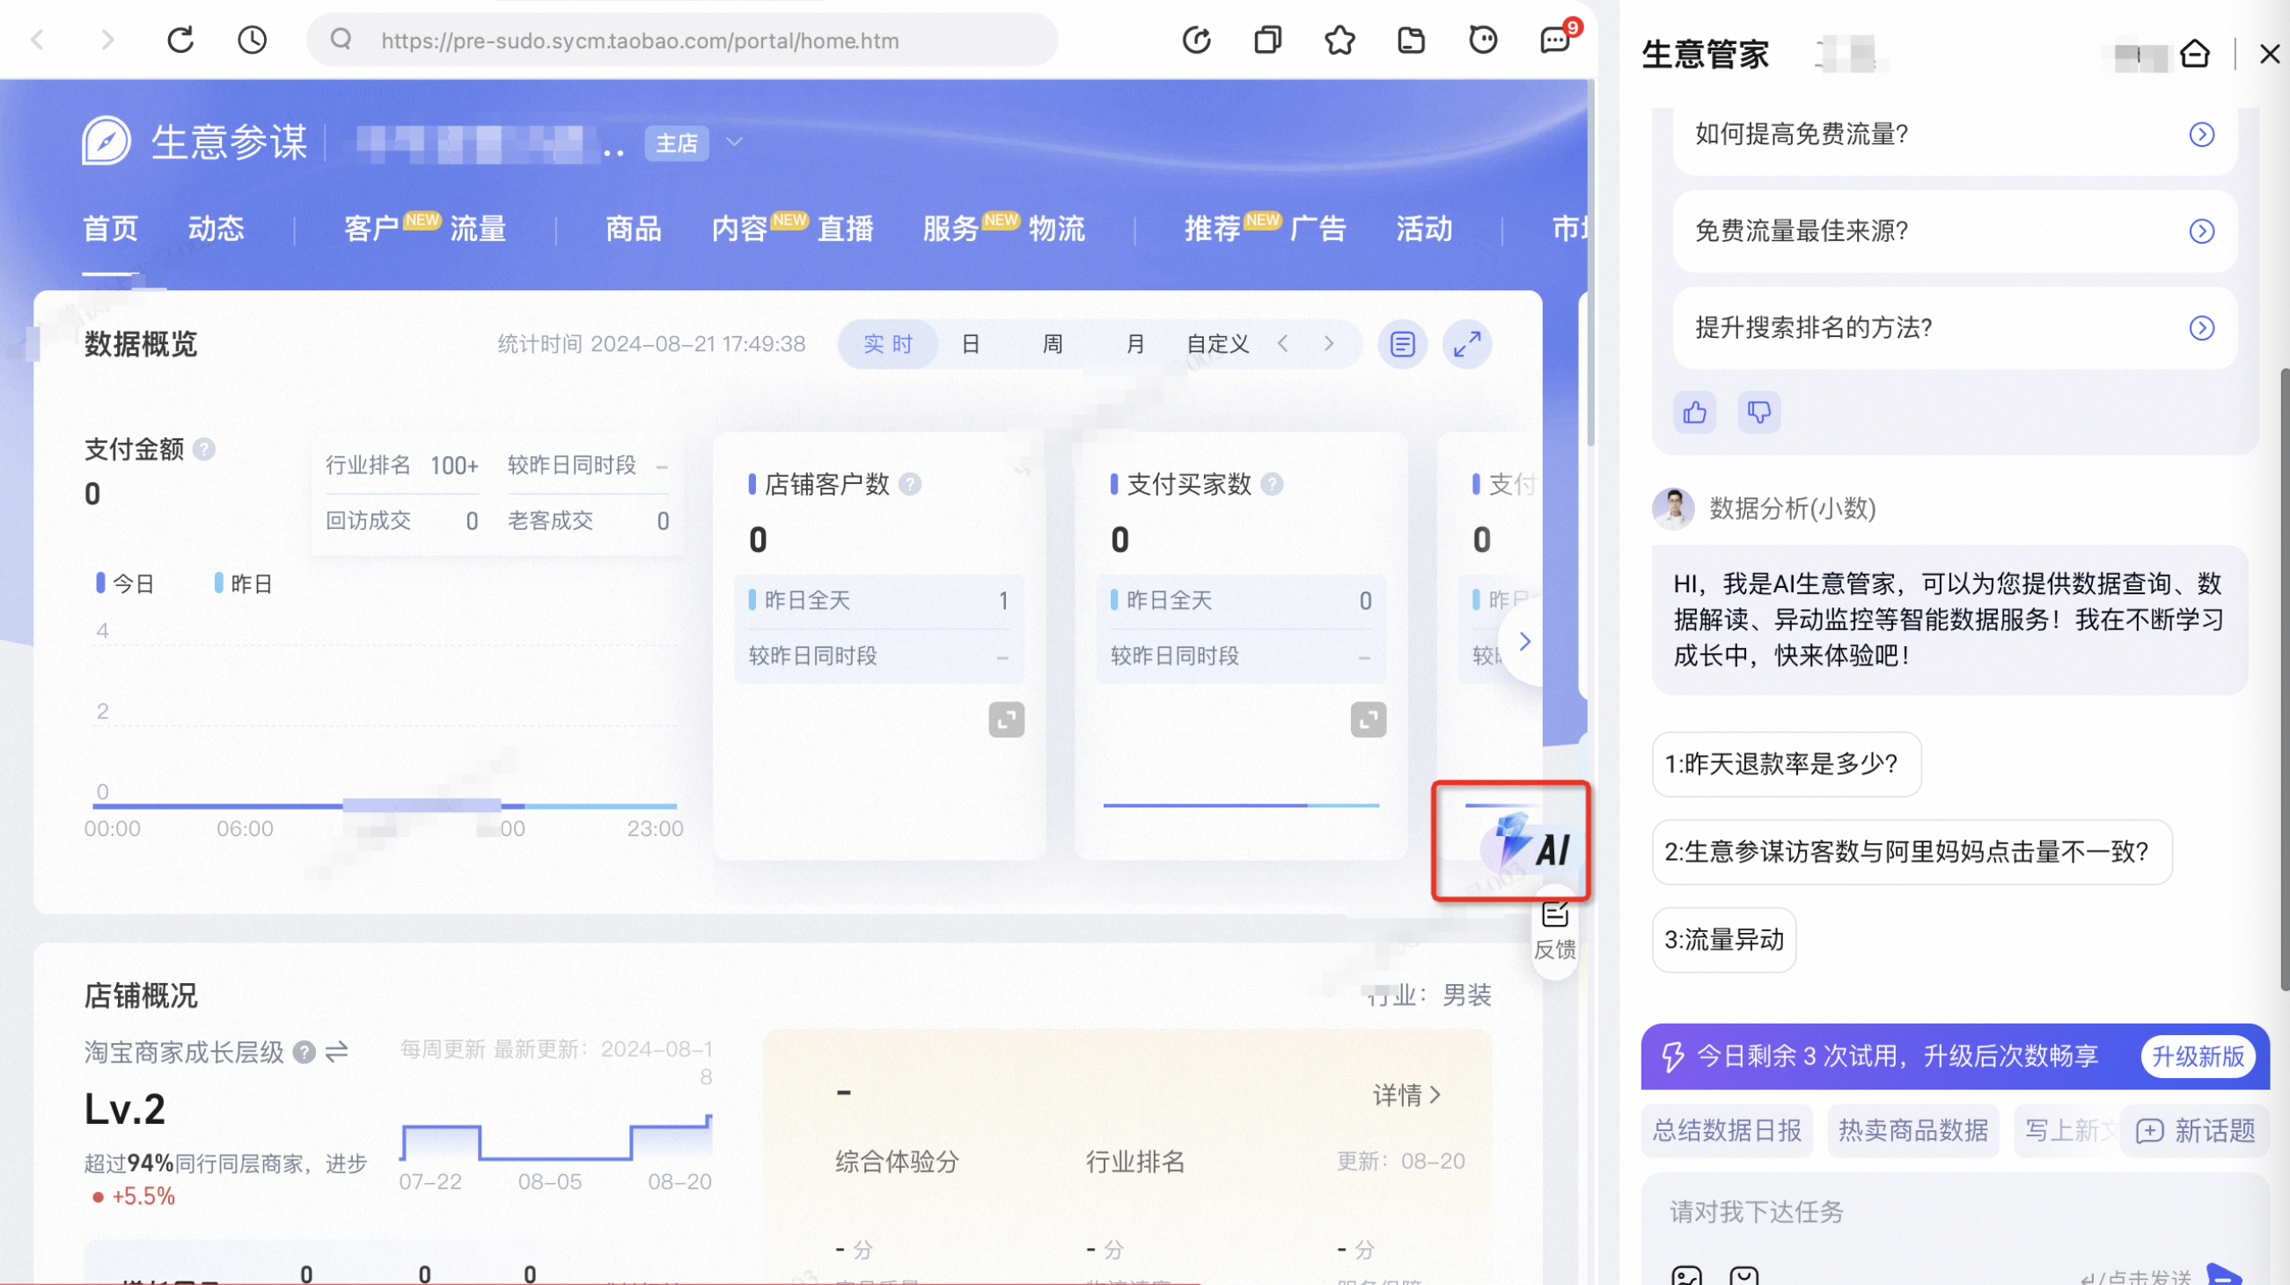Send the message with the blue send icon
The width and height of the screenshot is (2290, 1285).
2224,1274
